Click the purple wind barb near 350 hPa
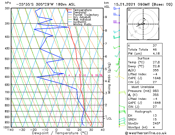Viewport: 175px width, 135px height. point(116,22)
